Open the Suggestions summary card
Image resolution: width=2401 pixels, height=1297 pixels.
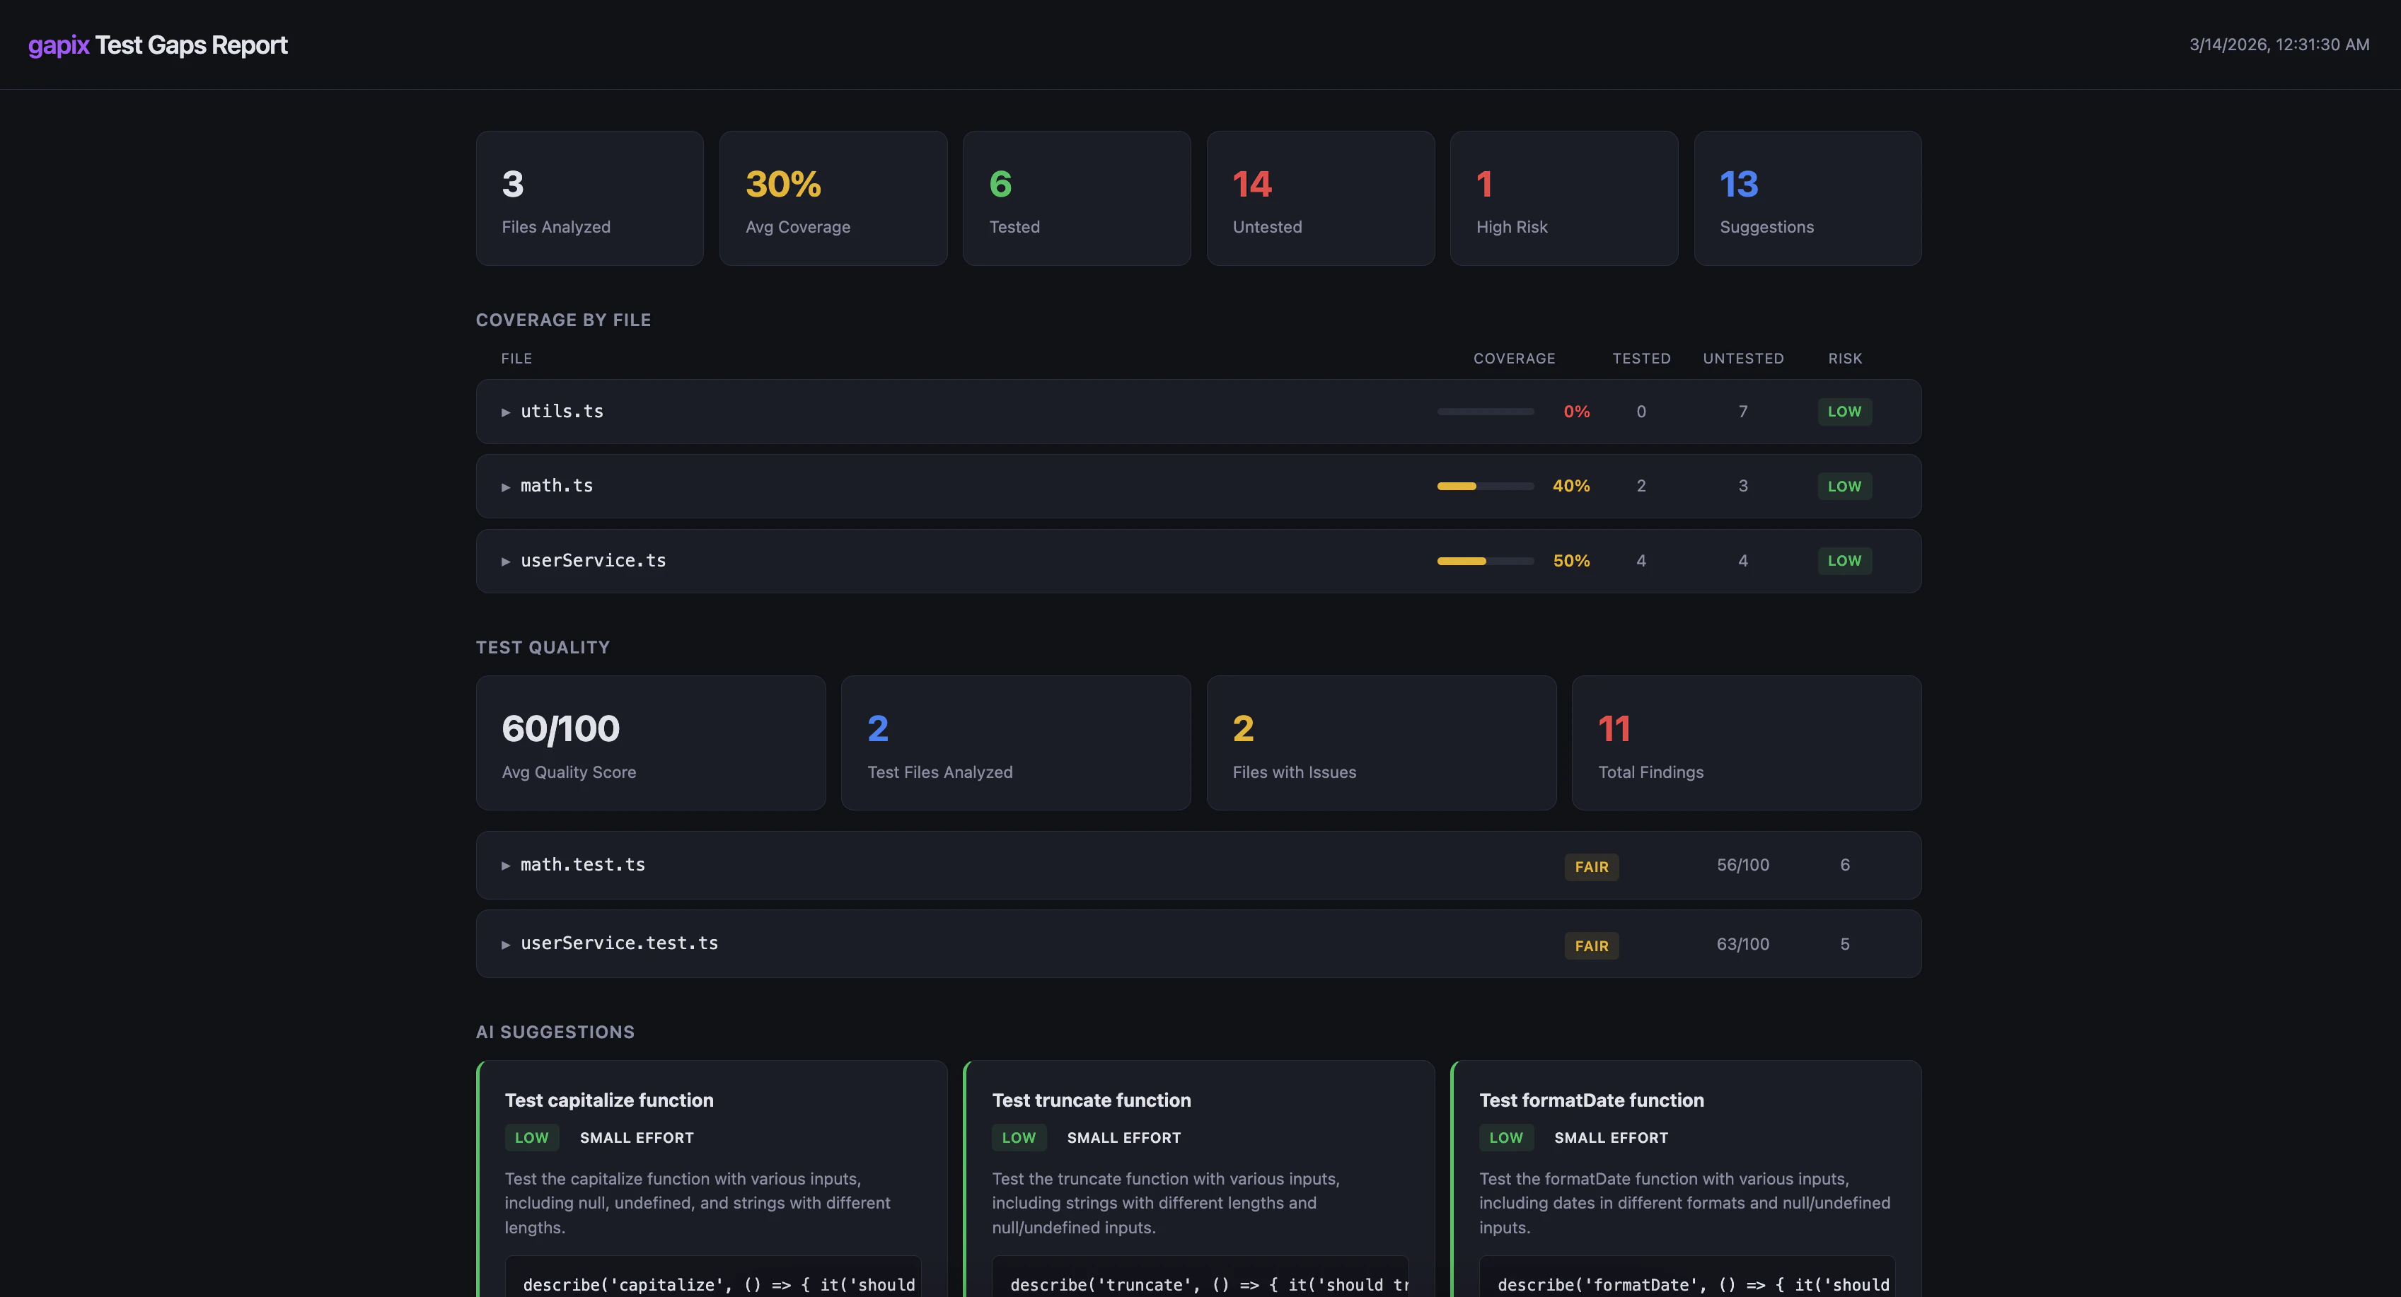click(1806, 199)
